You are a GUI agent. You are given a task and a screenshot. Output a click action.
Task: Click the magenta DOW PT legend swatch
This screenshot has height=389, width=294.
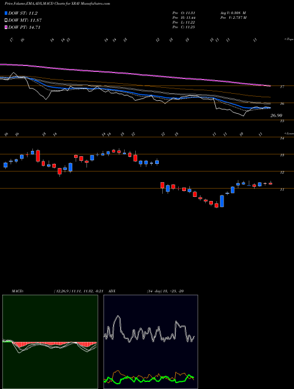[6, 27]
